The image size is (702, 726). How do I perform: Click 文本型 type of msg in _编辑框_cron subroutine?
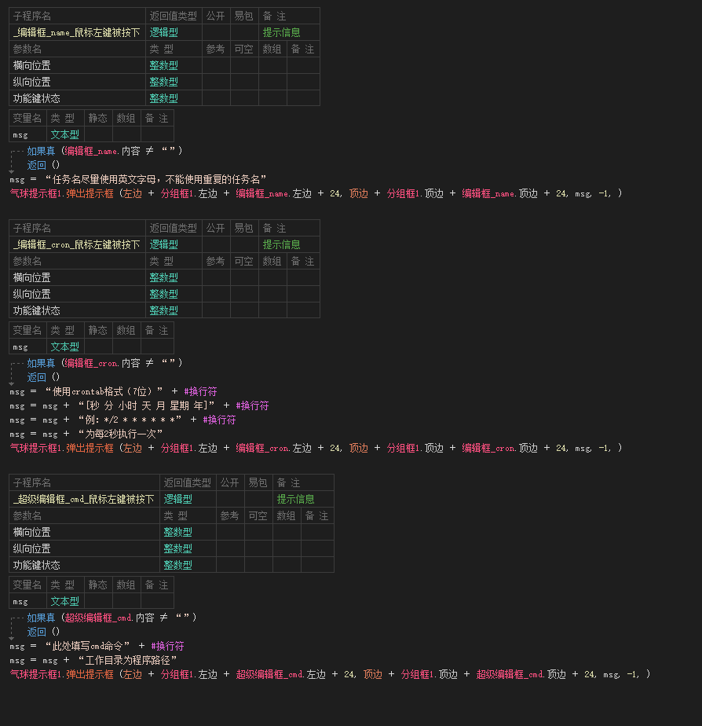(x=65, y=346)
